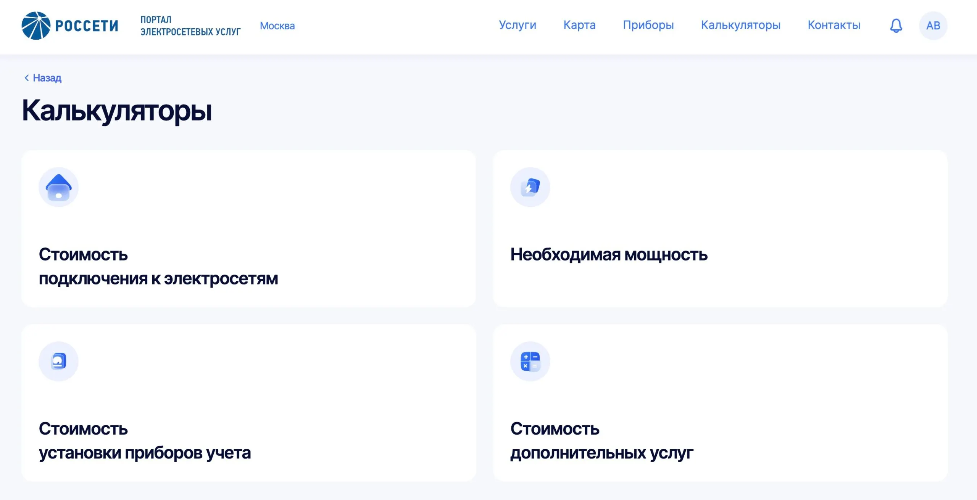Open Стоимость дополнительных услуг calculator
977x500 pixels.
tap(601, 441)
